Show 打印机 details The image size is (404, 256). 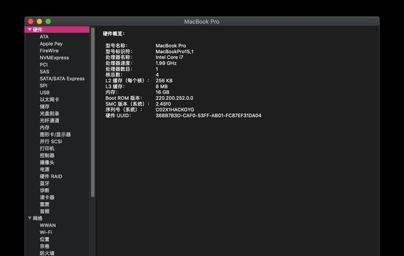click(47, 148)
